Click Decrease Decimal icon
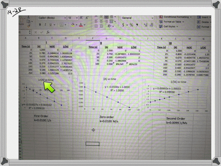The image size is (221, 166). (x=151, y=25)
